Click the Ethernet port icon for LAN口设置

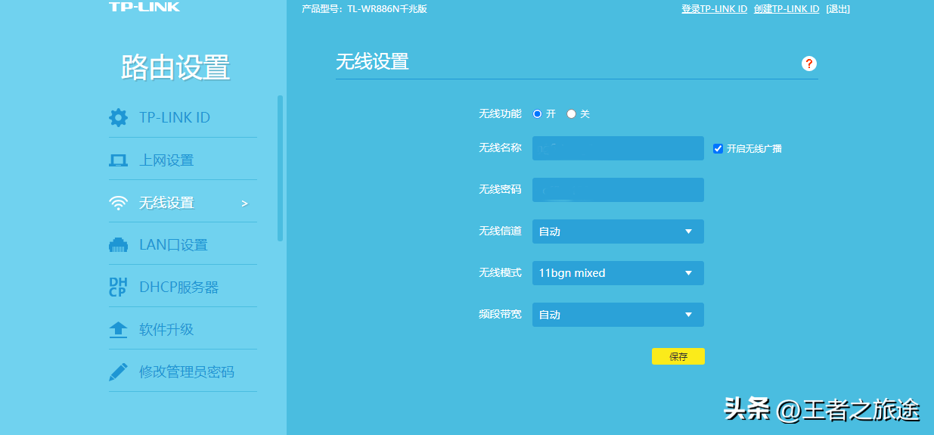[119, 245]
